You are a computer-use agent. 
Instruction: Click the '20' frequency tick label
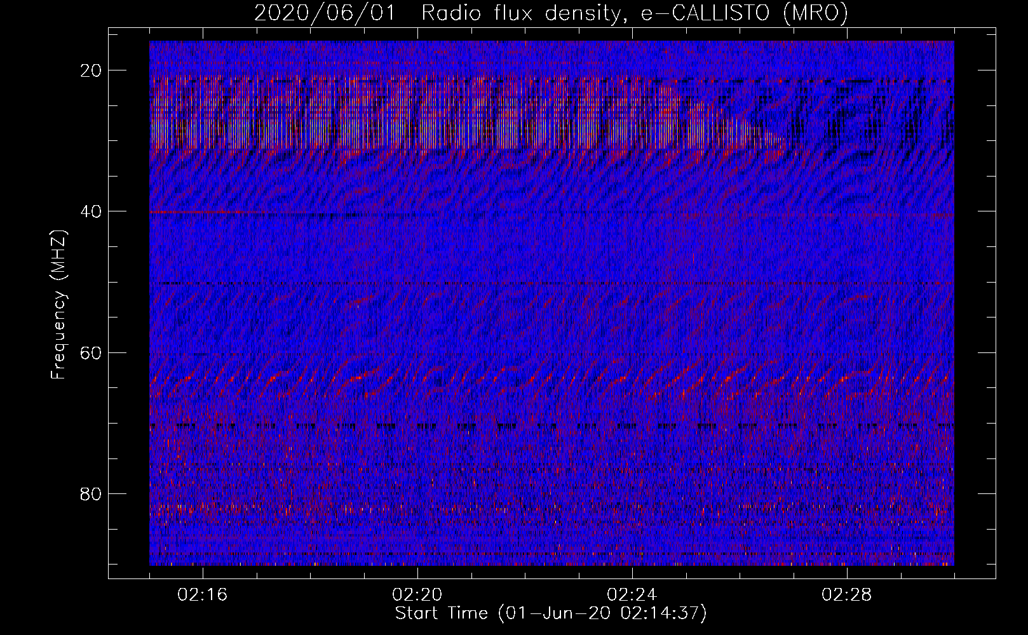tap(91, 70)
